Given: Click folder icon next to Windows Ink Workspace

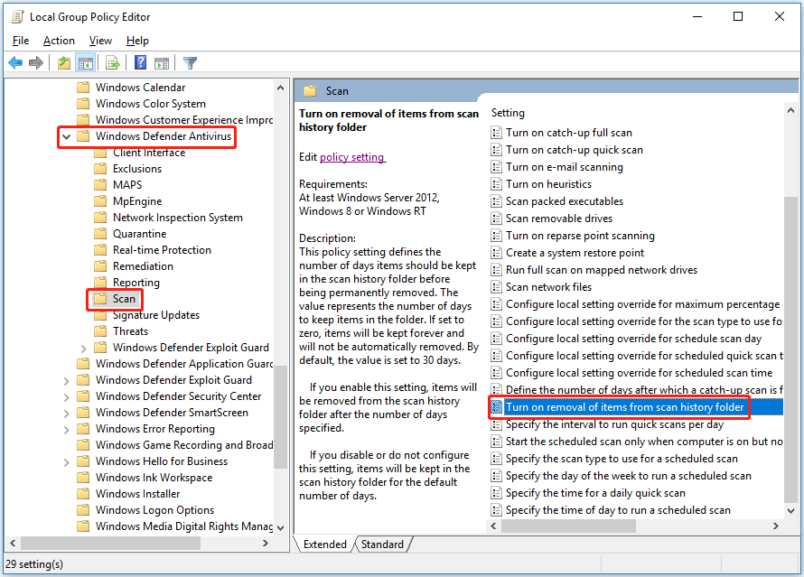Looking at the screenshot, I should tap(83, 478).
